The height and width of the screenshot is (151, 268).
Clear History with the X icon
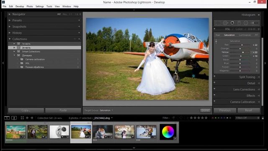(79, 33)
